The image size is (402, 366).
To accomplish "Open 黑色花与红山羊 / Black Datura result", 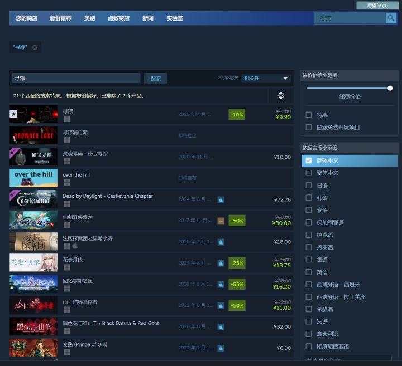I will coord(151,326).
